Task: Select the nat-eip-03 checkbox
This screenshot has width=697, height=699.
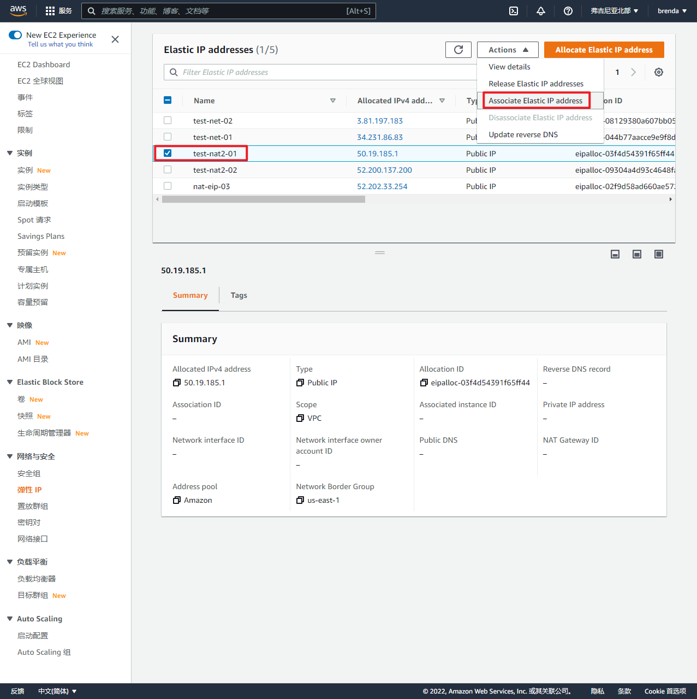Action: tap(168, 186)
